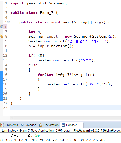Click the Declaration tab icon
Viewport: 121px width, 143px height.
pos(40,125)
